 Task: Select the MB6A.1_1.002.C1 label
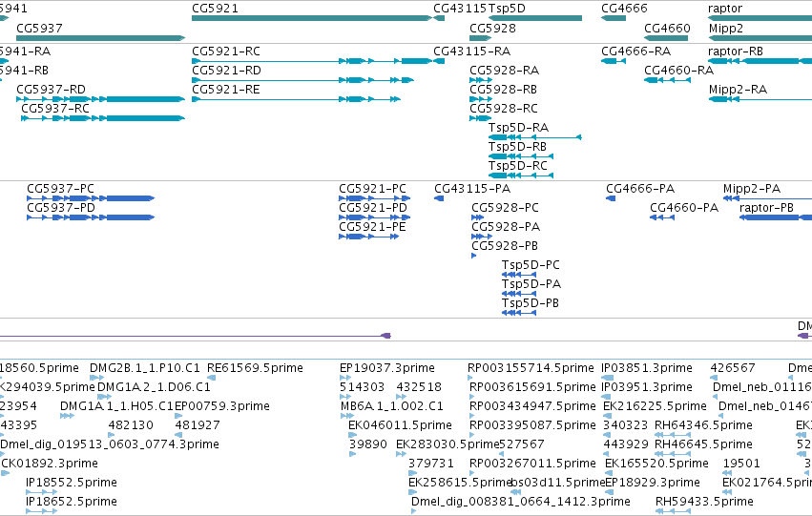pos(392,406)
